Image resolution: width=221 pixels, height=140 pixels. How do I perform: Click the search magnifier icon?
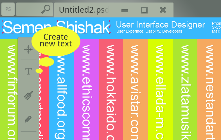[x=46, y=9]
